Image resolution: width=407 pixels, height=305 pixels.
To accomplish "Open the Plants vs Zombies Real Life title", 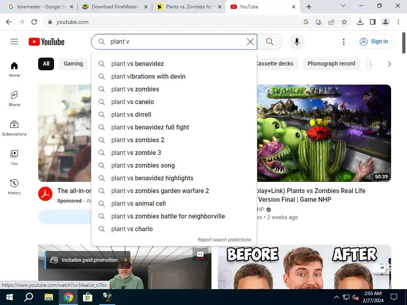I will pos(311,195).
